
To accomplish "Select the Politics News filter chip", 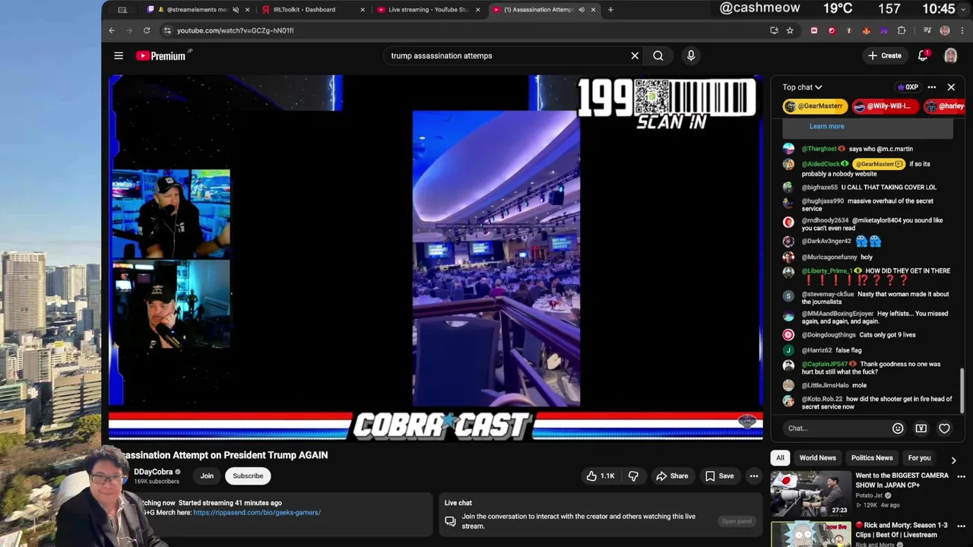I will (872, 458).
